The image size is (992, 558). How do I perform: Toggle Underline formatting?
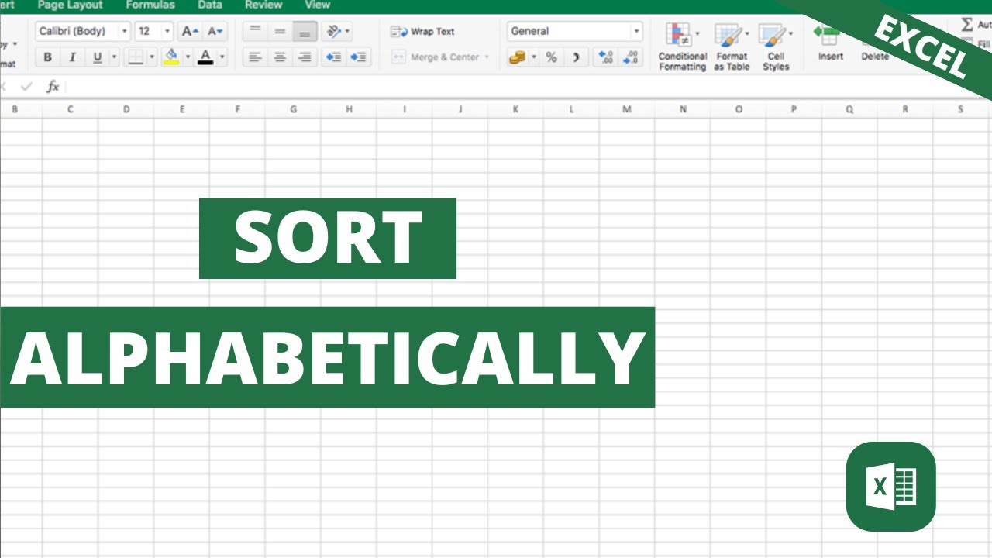(x=97, y=57)
